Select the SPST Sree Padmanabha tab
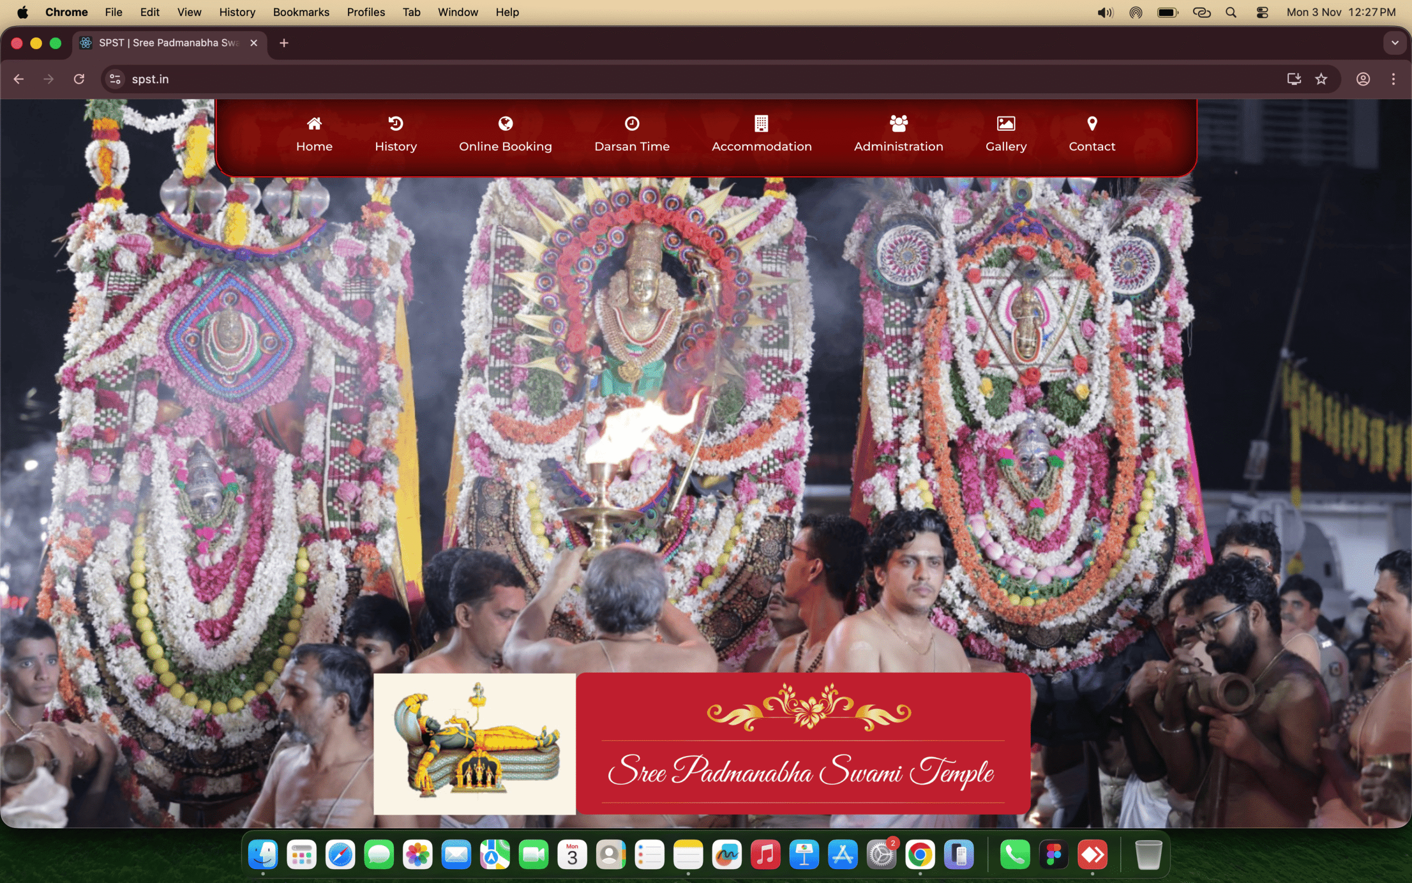1412x883 pixels. [168, 42]
